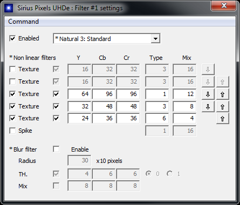Click up arrow of the second Texture row

pyautogui.click(x=223, y=81)
